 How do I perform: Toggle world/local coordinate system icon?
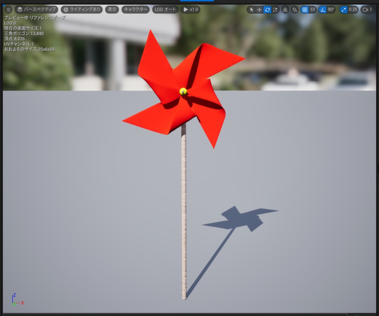pos(285,10)
